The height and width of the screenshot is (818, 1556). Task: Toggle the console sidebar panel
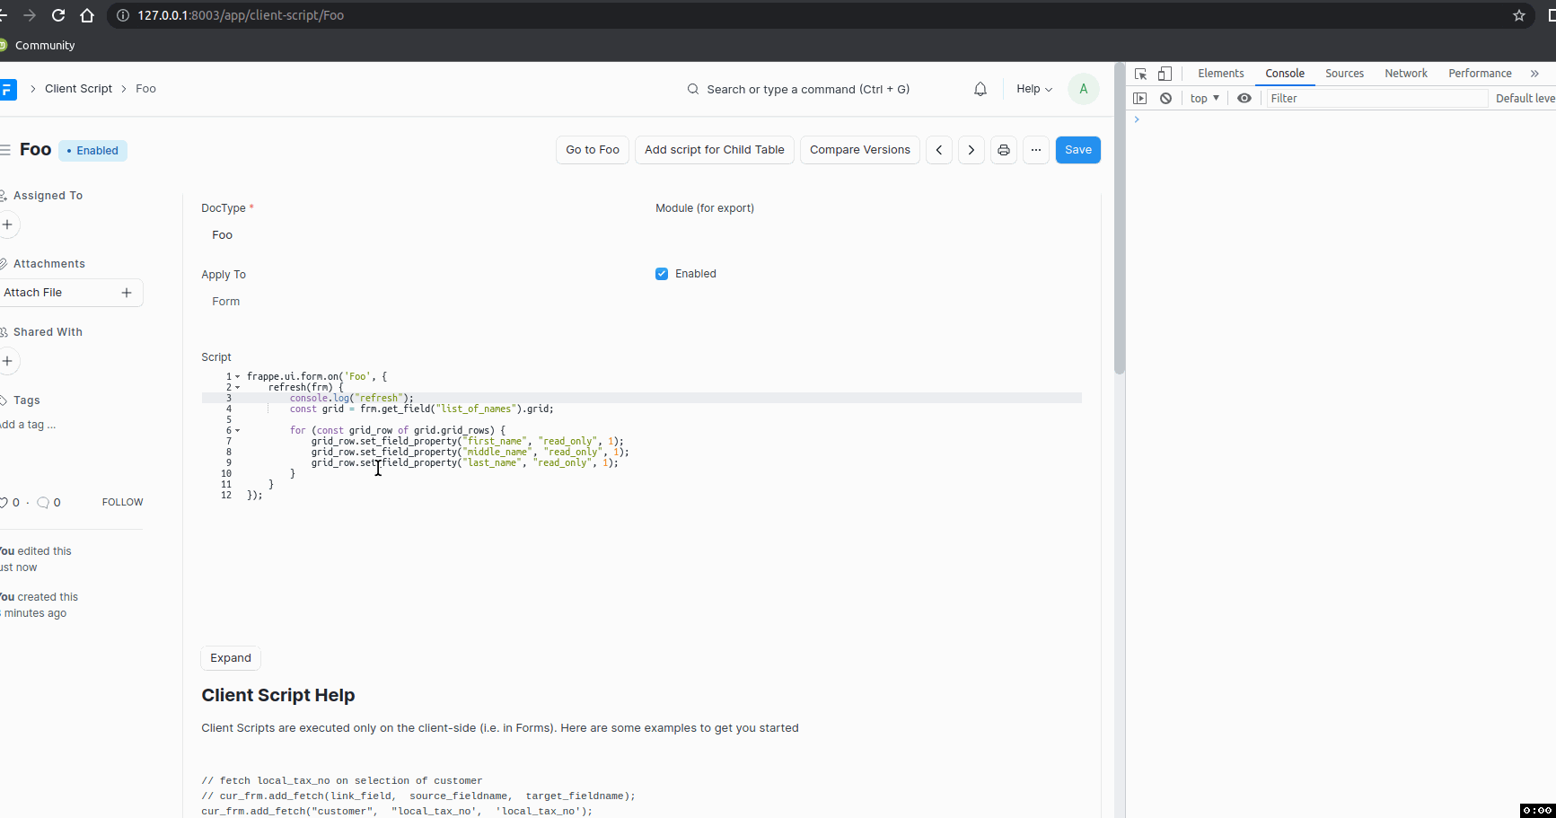(x=1140, y=98)
